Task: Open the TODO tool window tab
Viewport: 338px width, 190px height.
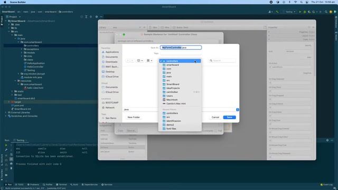Action: [x=19, y=185]
